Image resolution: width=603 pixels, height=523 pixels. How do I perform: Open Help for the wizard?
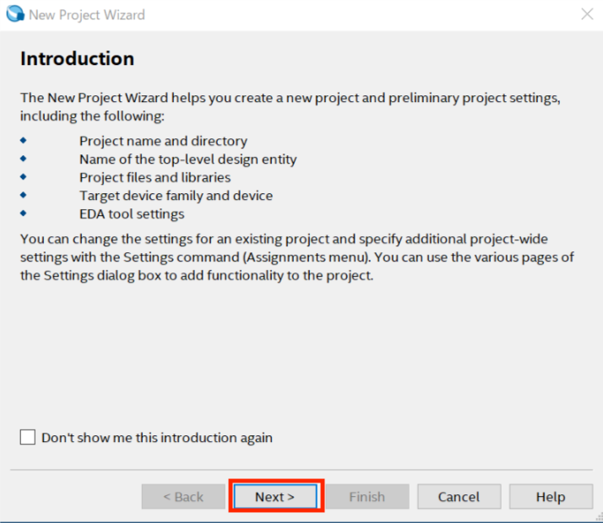tap(551, 497)
